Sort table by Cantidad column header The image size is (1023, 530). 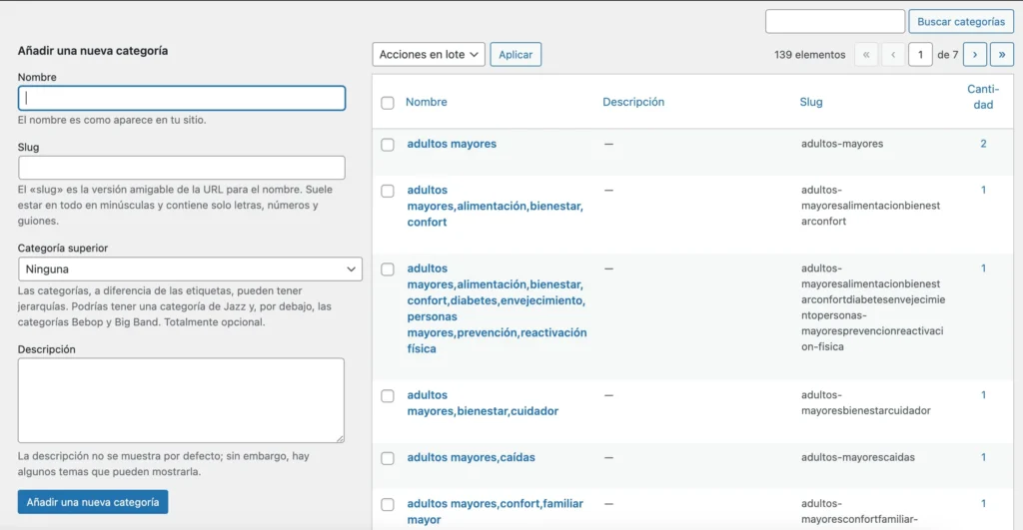(983, 97)
